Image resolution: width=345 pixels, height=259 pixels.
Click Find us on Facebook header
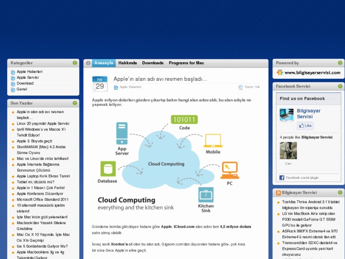tap(302, 98)
